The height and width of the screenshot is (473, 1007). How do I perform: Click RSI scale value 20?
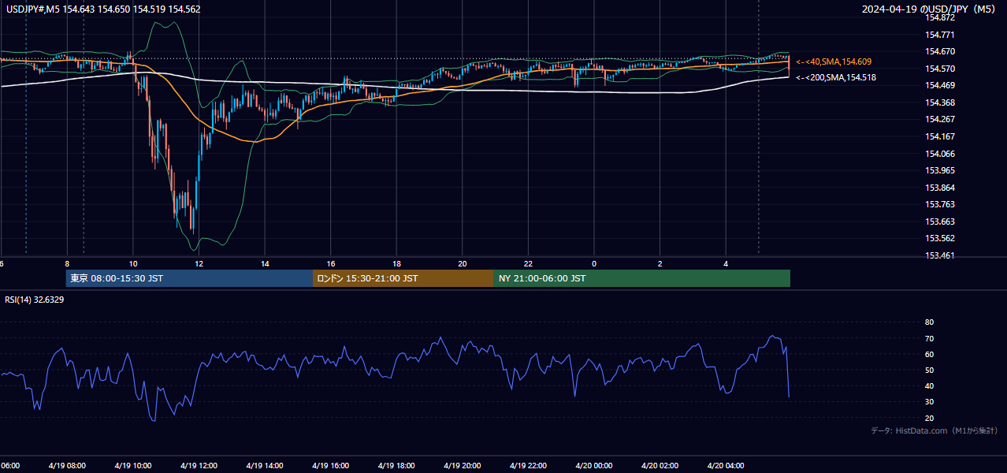(929, 418)
